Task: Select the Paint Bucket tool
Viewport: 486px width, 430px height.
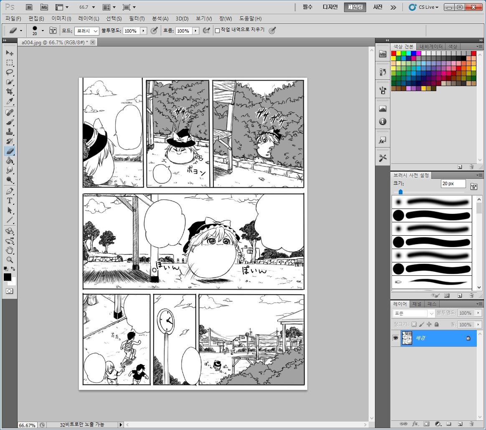Action: tap(10, 160)
